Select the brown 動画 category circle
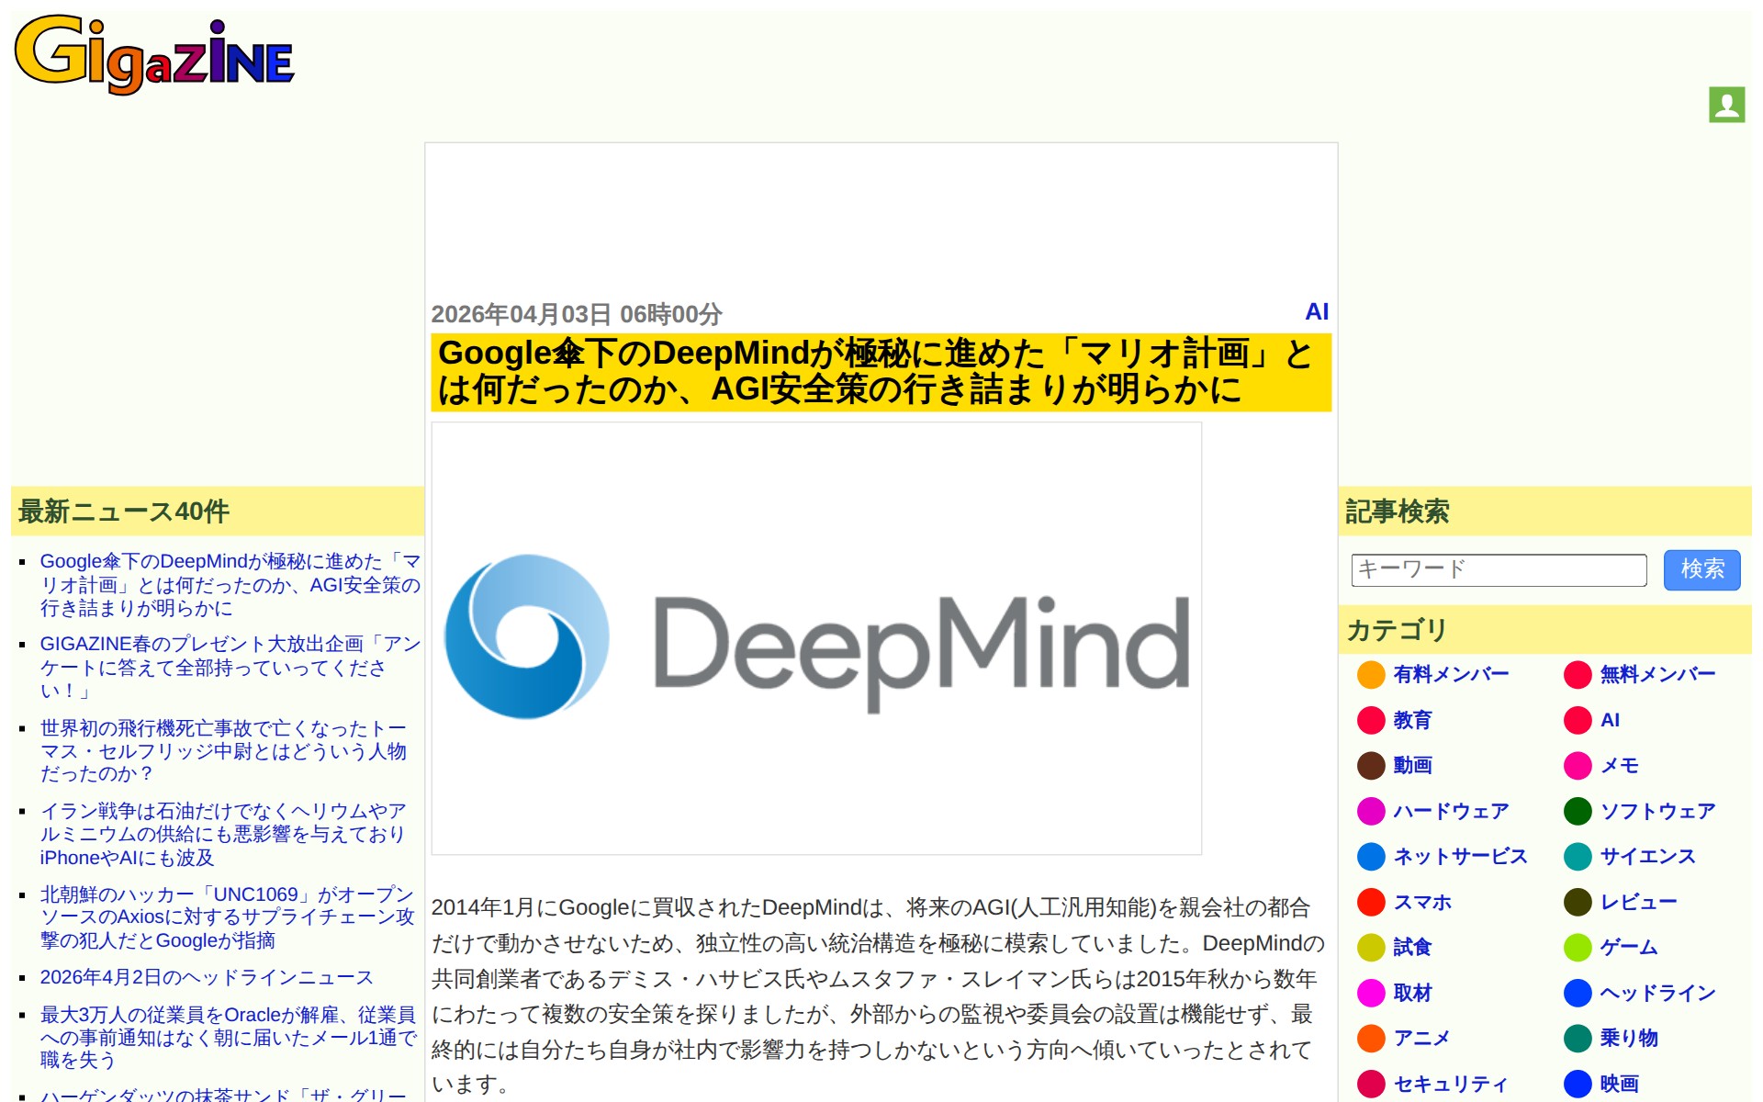Viewport: 1763px width, 1102px height. point(1371,766)
